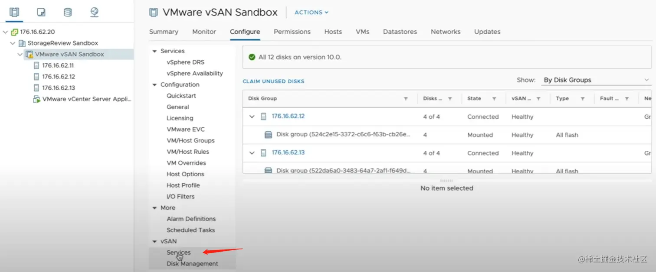
Task: Open Scheduled Tasks page
Action: 191,230
